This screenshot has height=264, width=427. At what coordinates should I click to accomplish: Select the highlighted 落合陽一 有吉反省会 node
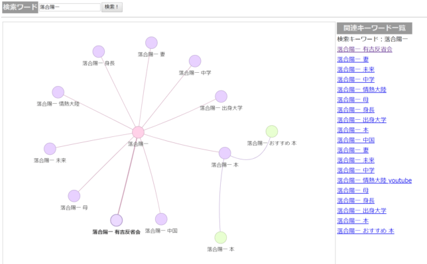pyautogui.click(x=116, y=220)
